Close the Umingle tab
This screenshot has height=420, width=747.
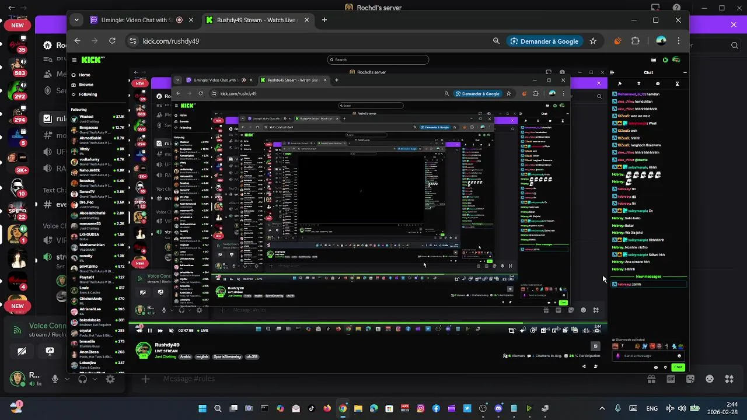point(191,20)
